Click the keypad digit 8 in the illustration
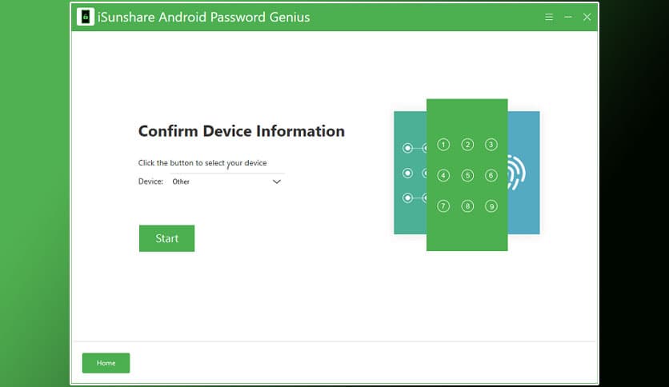Screen dimensions: 669x387 click(x=467, y=206)
